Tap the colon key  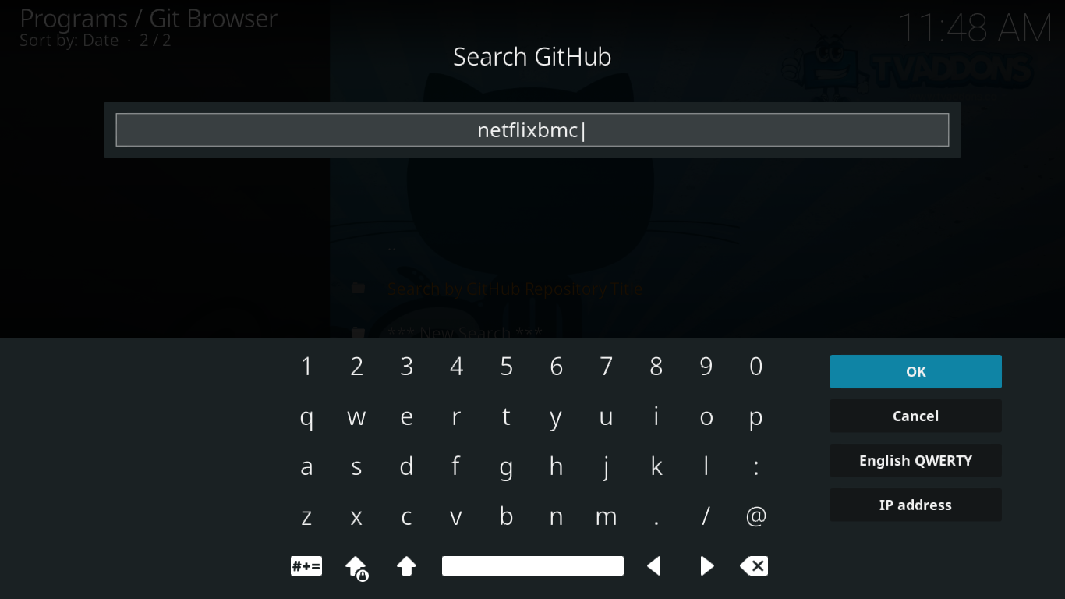(x=755, y=467)
